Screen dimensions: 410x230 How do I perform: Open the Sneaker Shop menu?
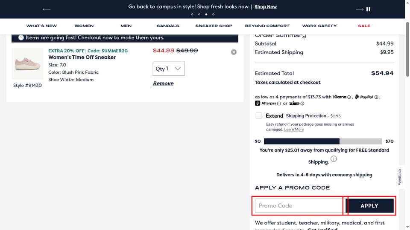point(214,26)
